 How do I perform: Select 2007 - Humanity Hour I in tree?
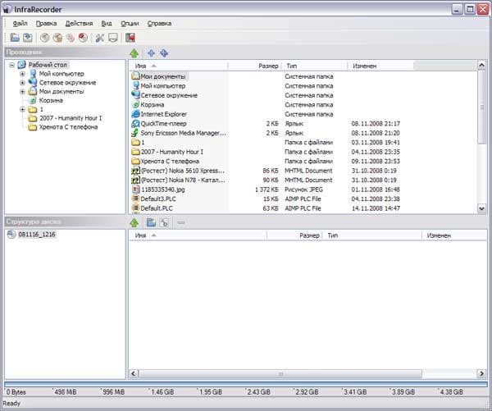pyautogui.click(x=71, y=118)
